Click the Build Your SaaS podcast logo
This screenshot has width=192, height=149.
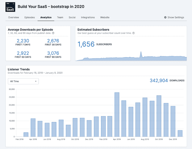click(10, 7)
